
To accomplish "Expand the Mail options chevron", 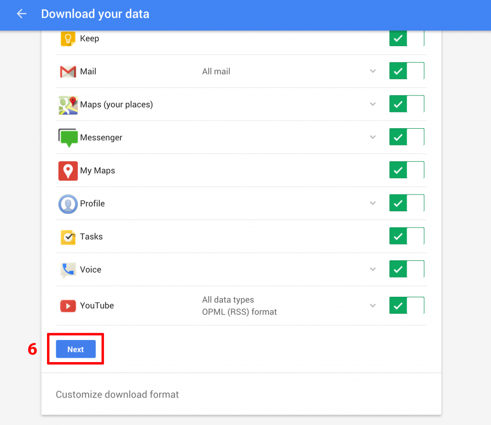I will tap(373, 71).
